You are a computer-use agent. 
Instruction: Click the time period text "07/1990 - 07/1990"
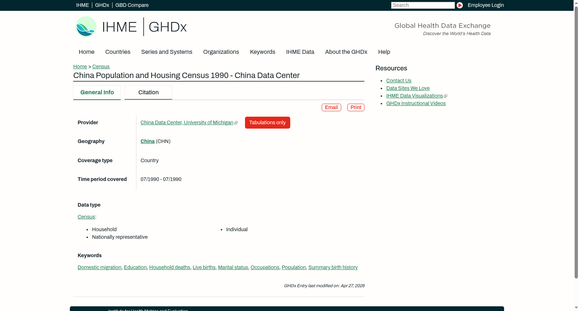click(161, 179)
